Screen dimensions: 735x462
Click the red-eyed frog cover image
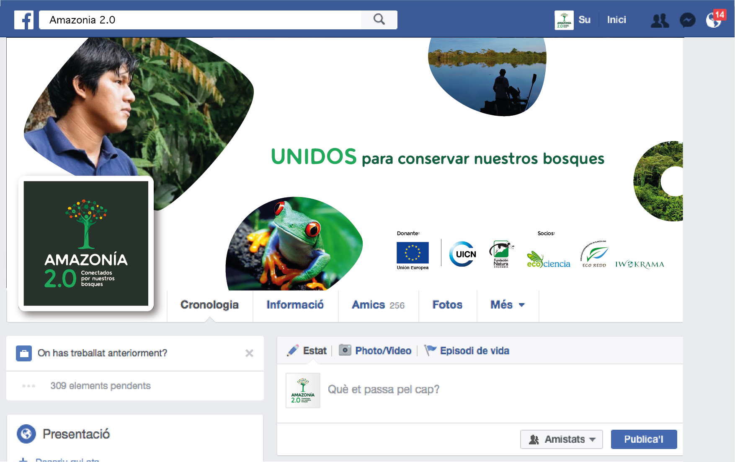click(294, 244)
